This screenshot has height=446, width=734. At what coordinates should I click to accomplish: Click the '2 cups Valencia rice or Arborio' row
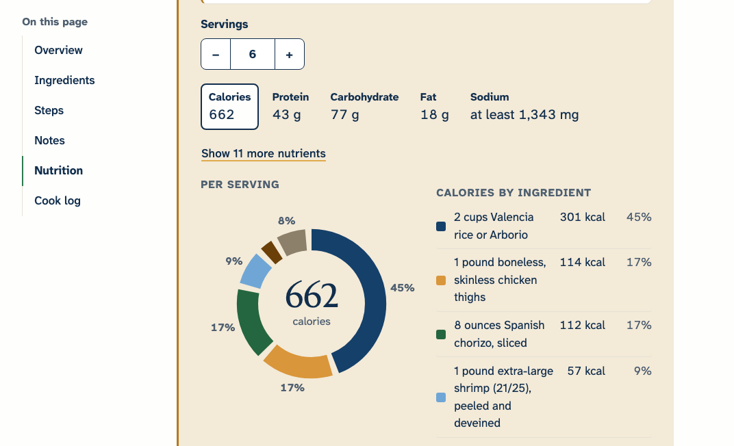tap(544, 226)
